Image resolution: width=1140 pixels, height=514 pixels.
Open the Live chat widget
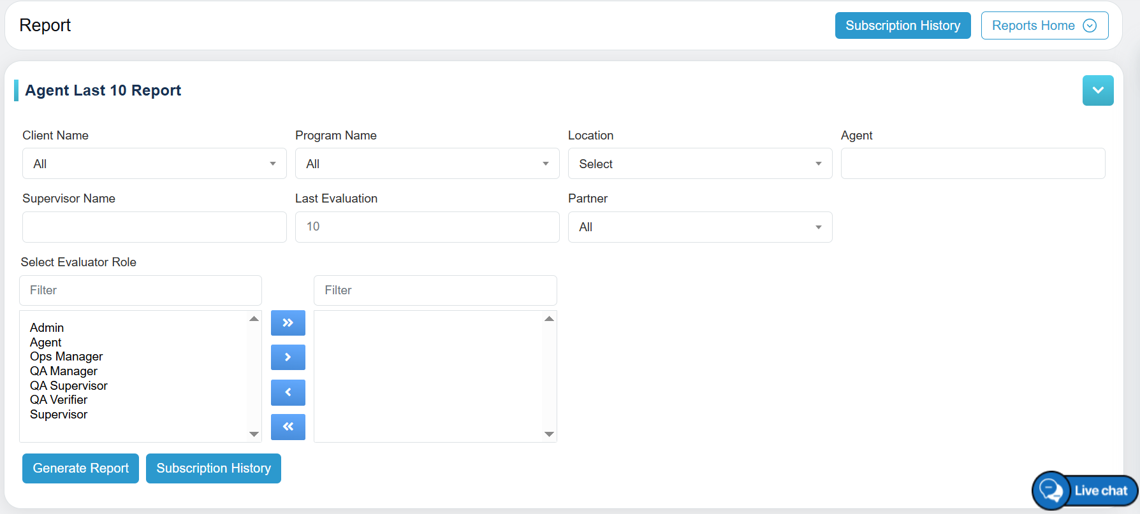coord(1086,490)
